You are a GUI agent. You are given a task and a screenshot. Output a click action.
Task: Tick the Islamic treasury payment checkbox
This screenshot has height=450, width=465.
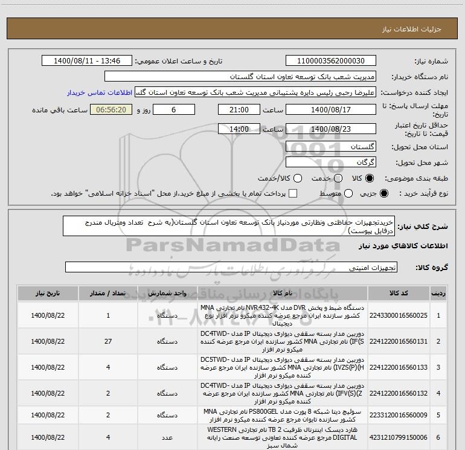293,193
